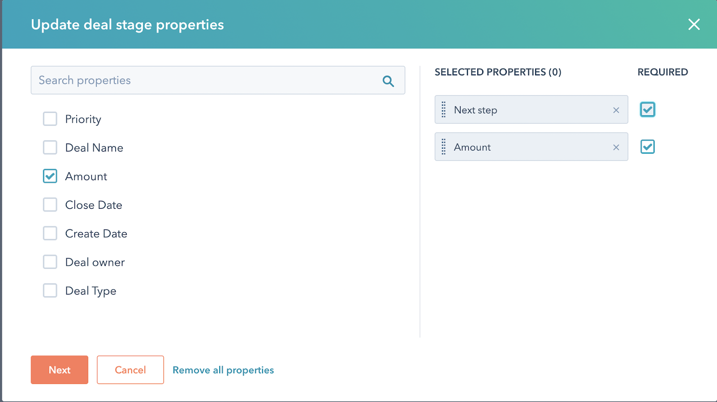Click Remove all properties link
Screen dimensions: 717x402
pyautogui.click(x=223, y=370)
